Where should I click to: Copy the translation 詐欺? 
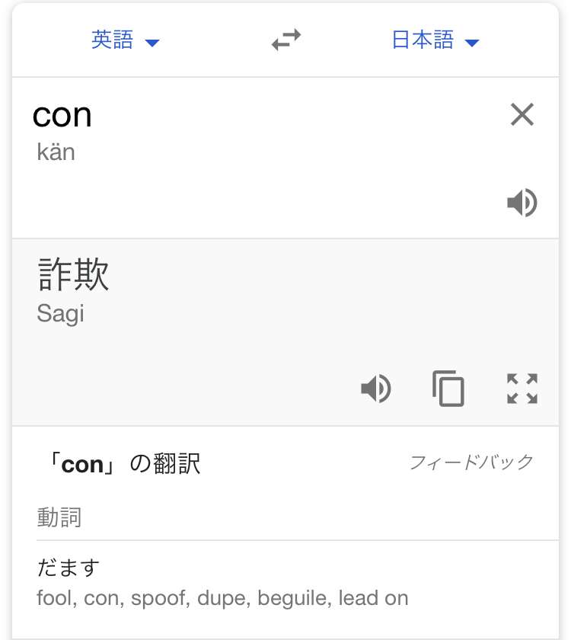coord(448,389)
